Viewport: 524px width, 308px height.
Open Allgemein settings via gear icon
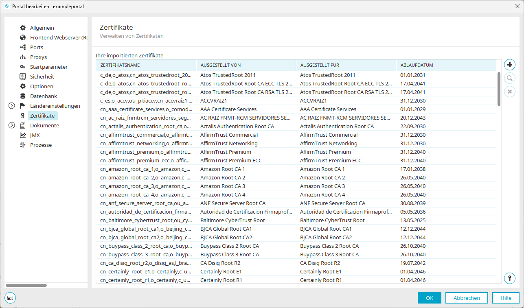coord(23,28)
